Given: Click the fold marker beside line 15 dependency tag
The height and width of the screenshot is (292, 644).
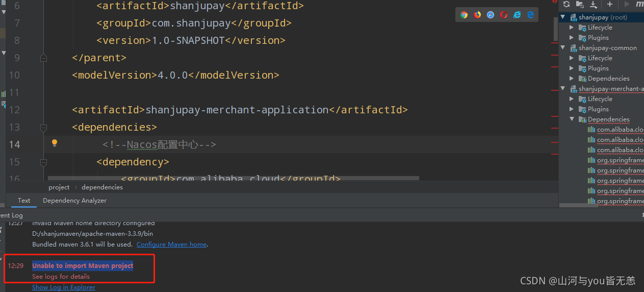Looking at the screenshot, I should pos(43,162).
